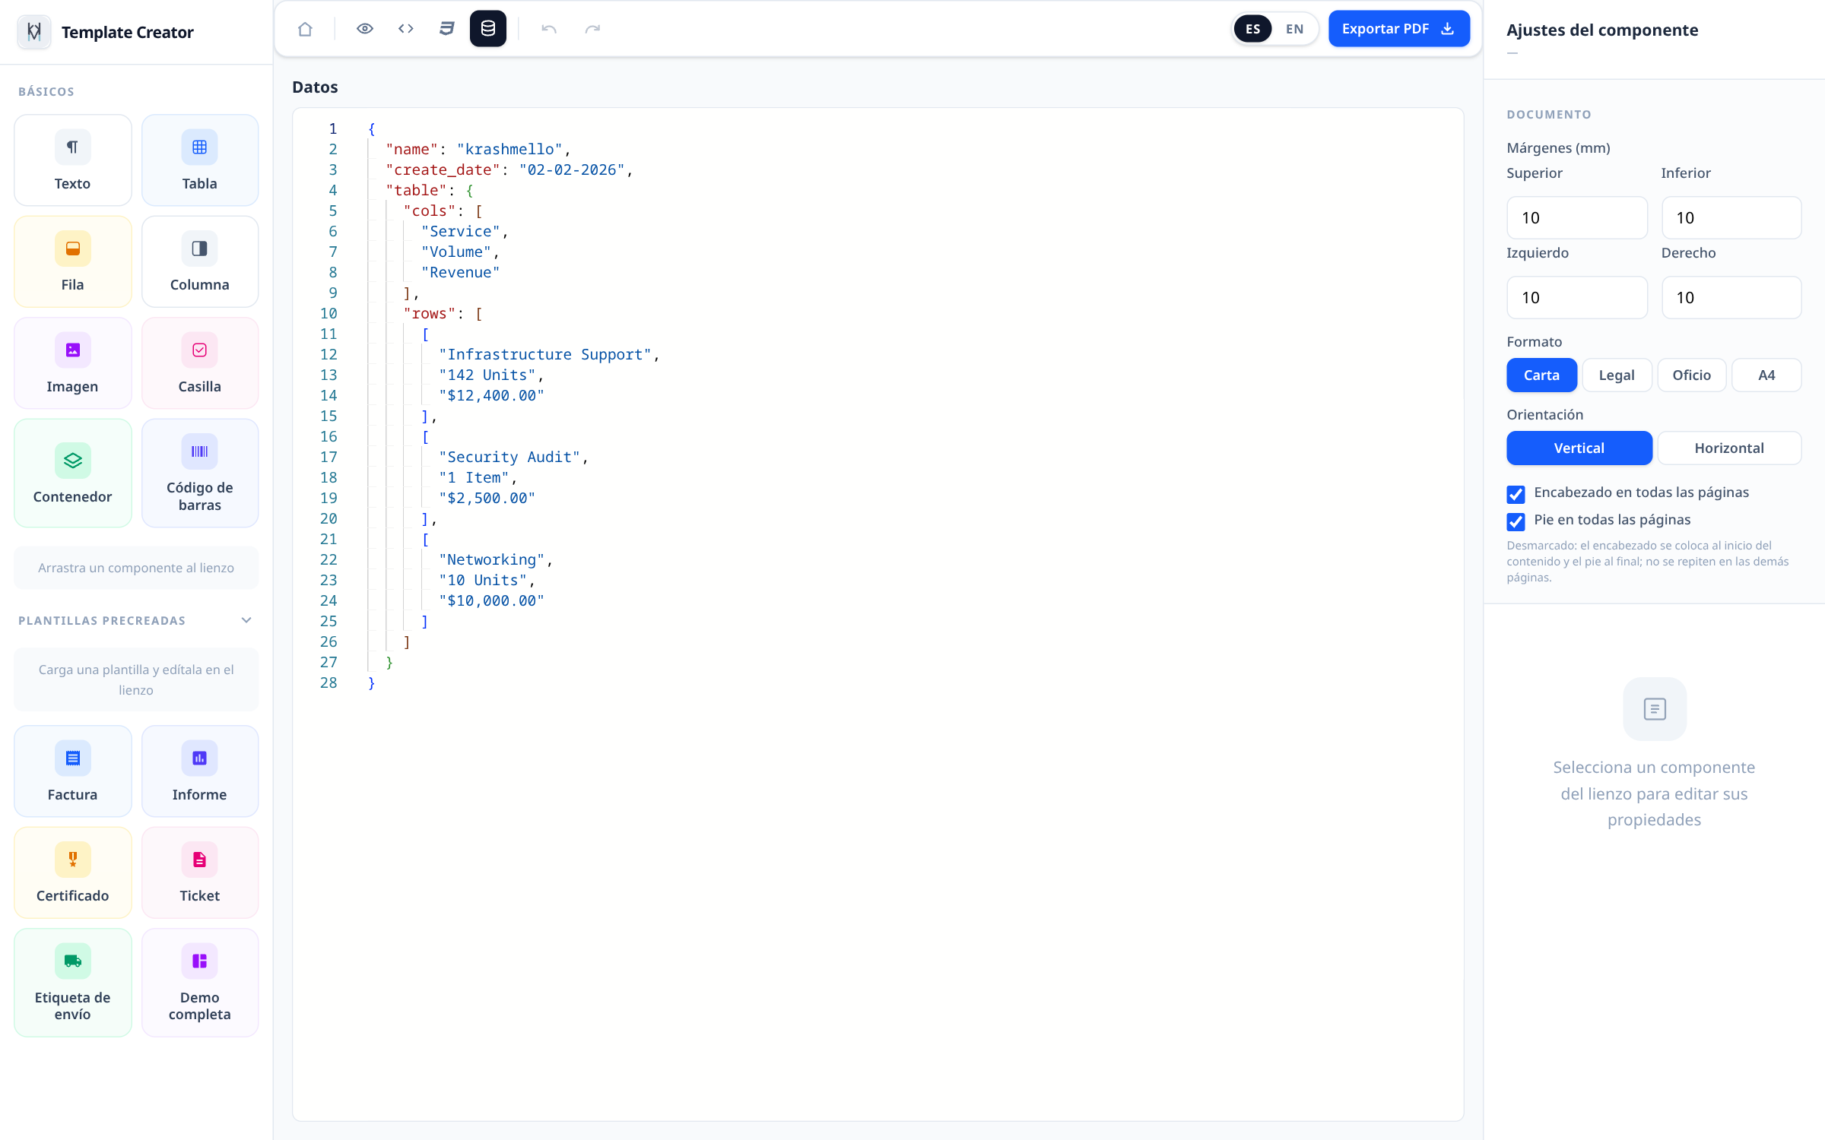
Task: Select the Imagen component
Action: point(73,363)
